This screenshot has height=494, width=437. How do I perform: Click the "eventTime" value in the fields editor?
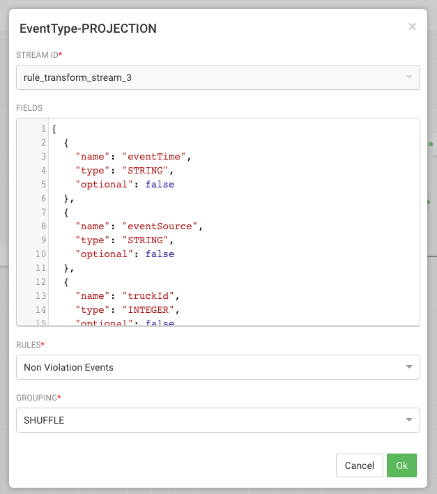pos(157,157)
